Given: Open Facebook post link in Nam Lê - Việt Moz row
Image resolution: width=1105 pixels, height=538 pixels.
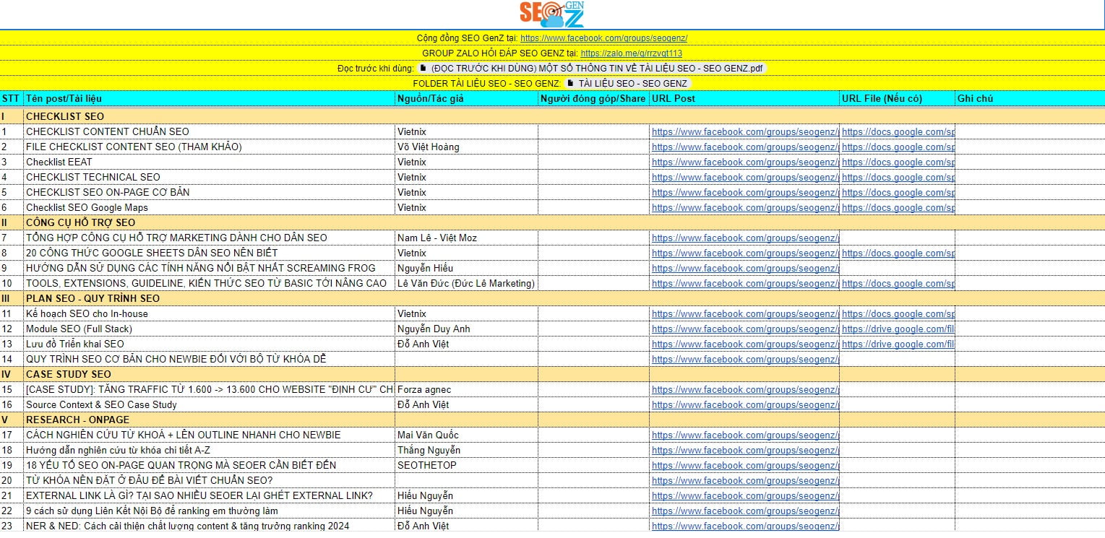Looking at the screenshot, I should (745, 238).
